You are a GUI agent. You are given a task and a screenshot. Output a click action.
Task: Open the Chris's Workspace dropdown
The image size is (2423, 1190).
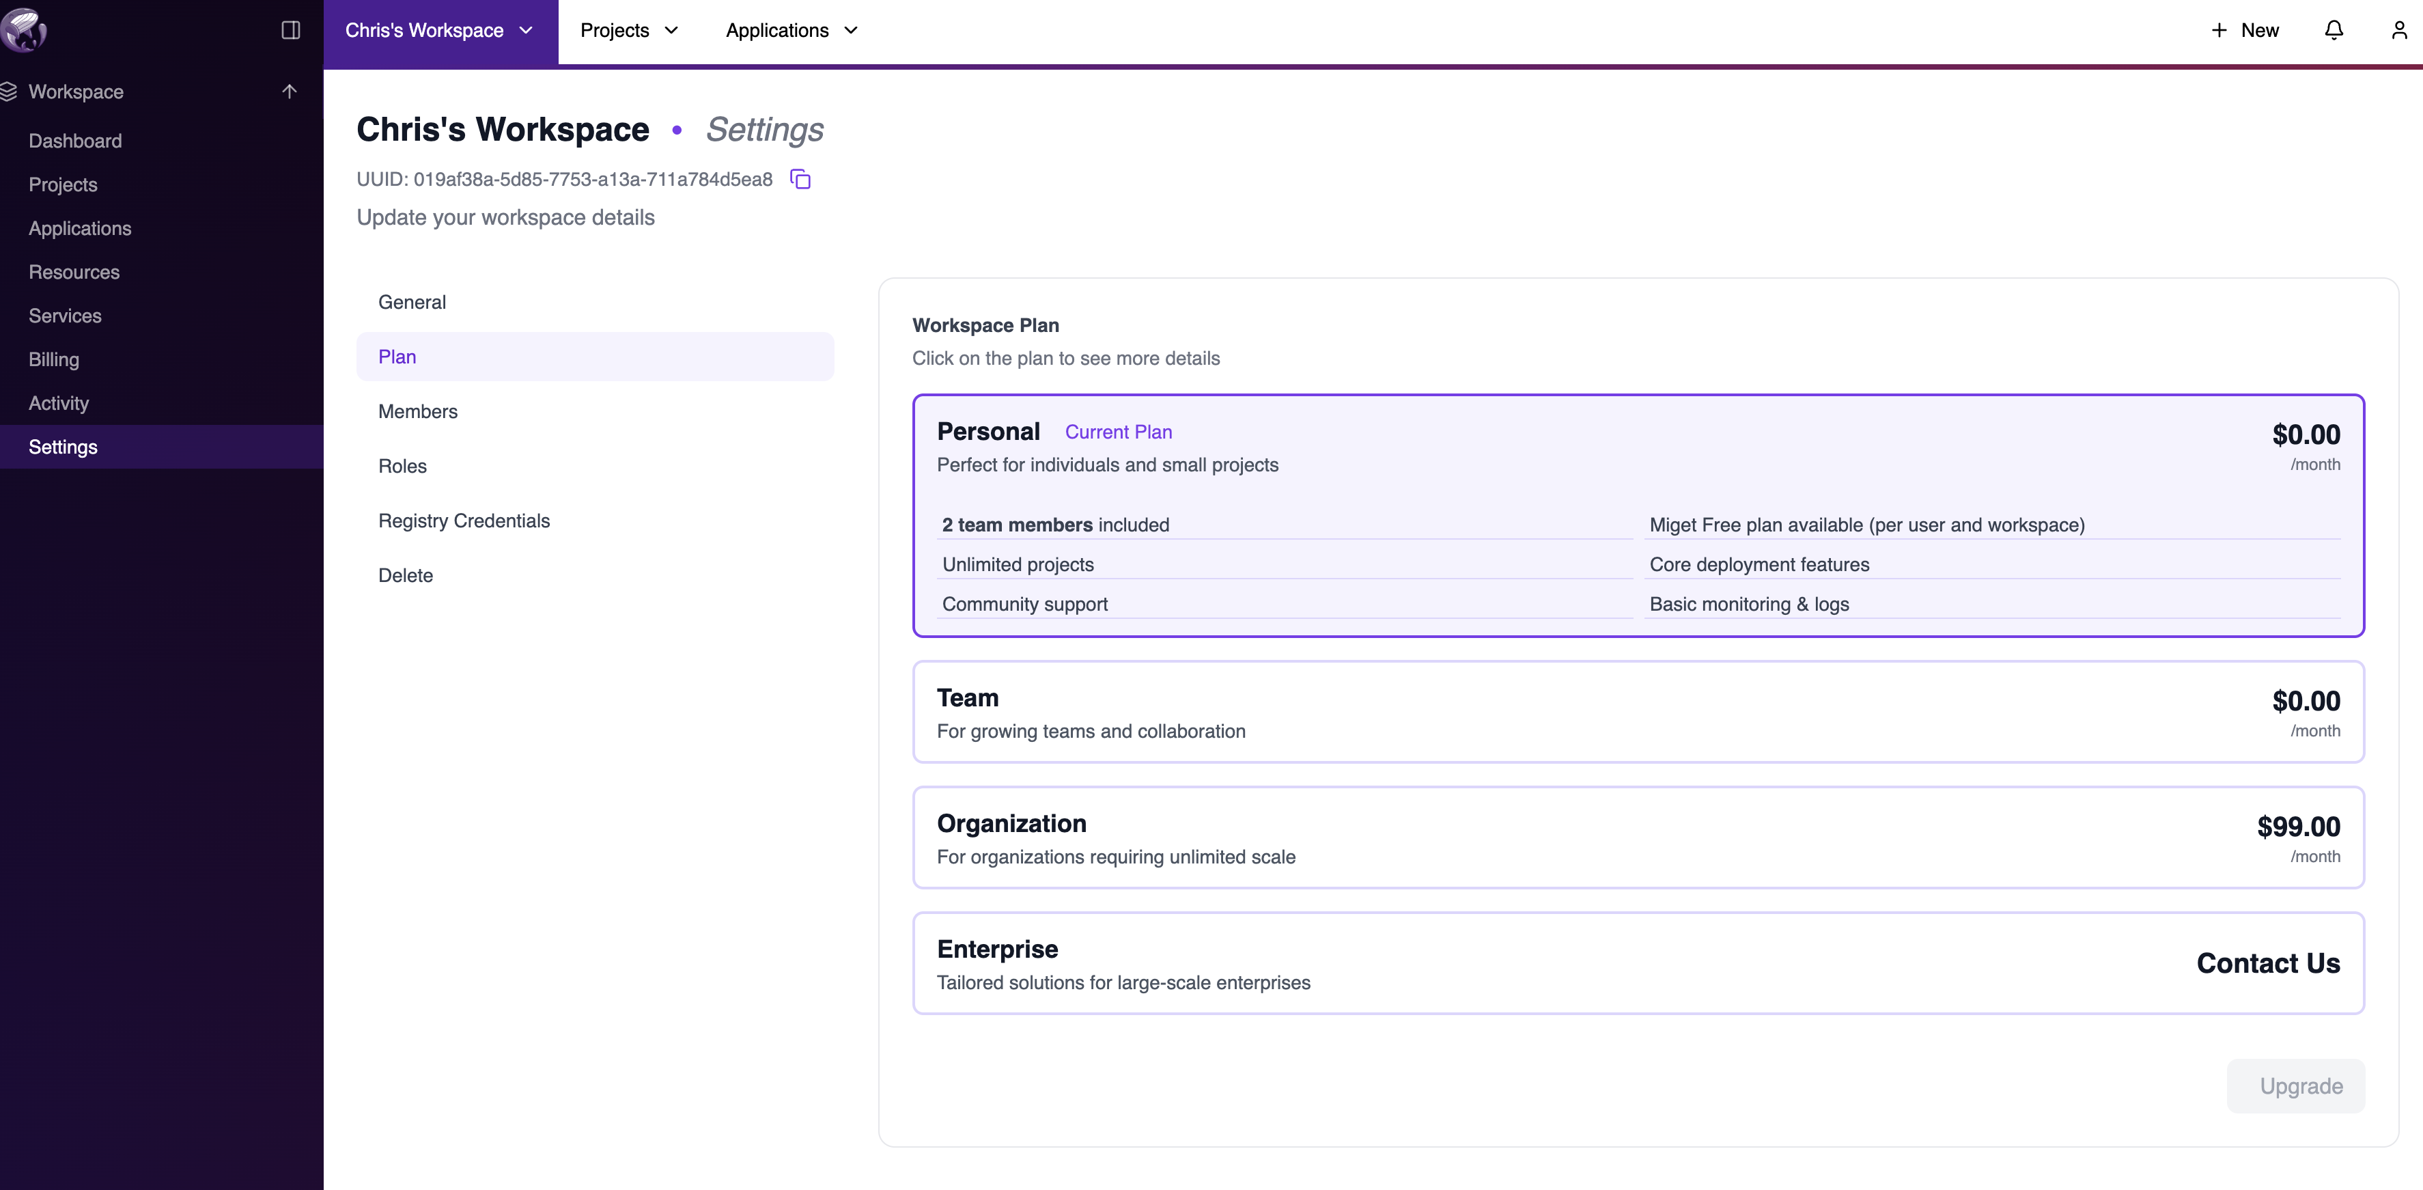[439, 30]
